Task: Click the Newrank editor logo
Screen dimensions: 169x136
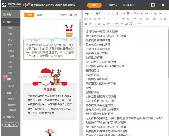Action: pyautogui.click(x=11, y=5)
